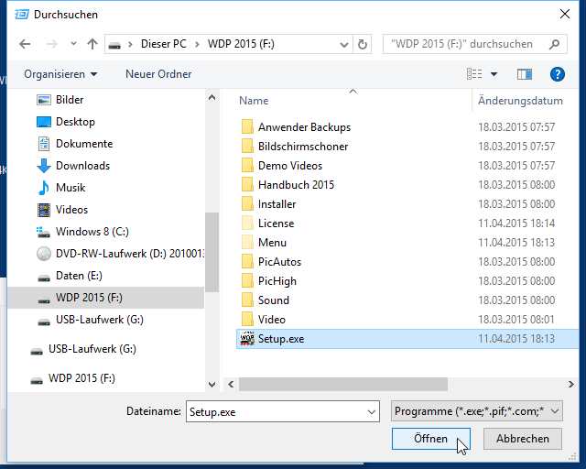Select the Demo Videos folder icon
Viewport: 586px width, 469px height.
[247, 165]
